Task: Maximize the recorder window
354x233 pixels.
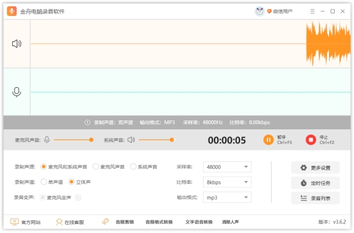Action: (x=332, y=12)
